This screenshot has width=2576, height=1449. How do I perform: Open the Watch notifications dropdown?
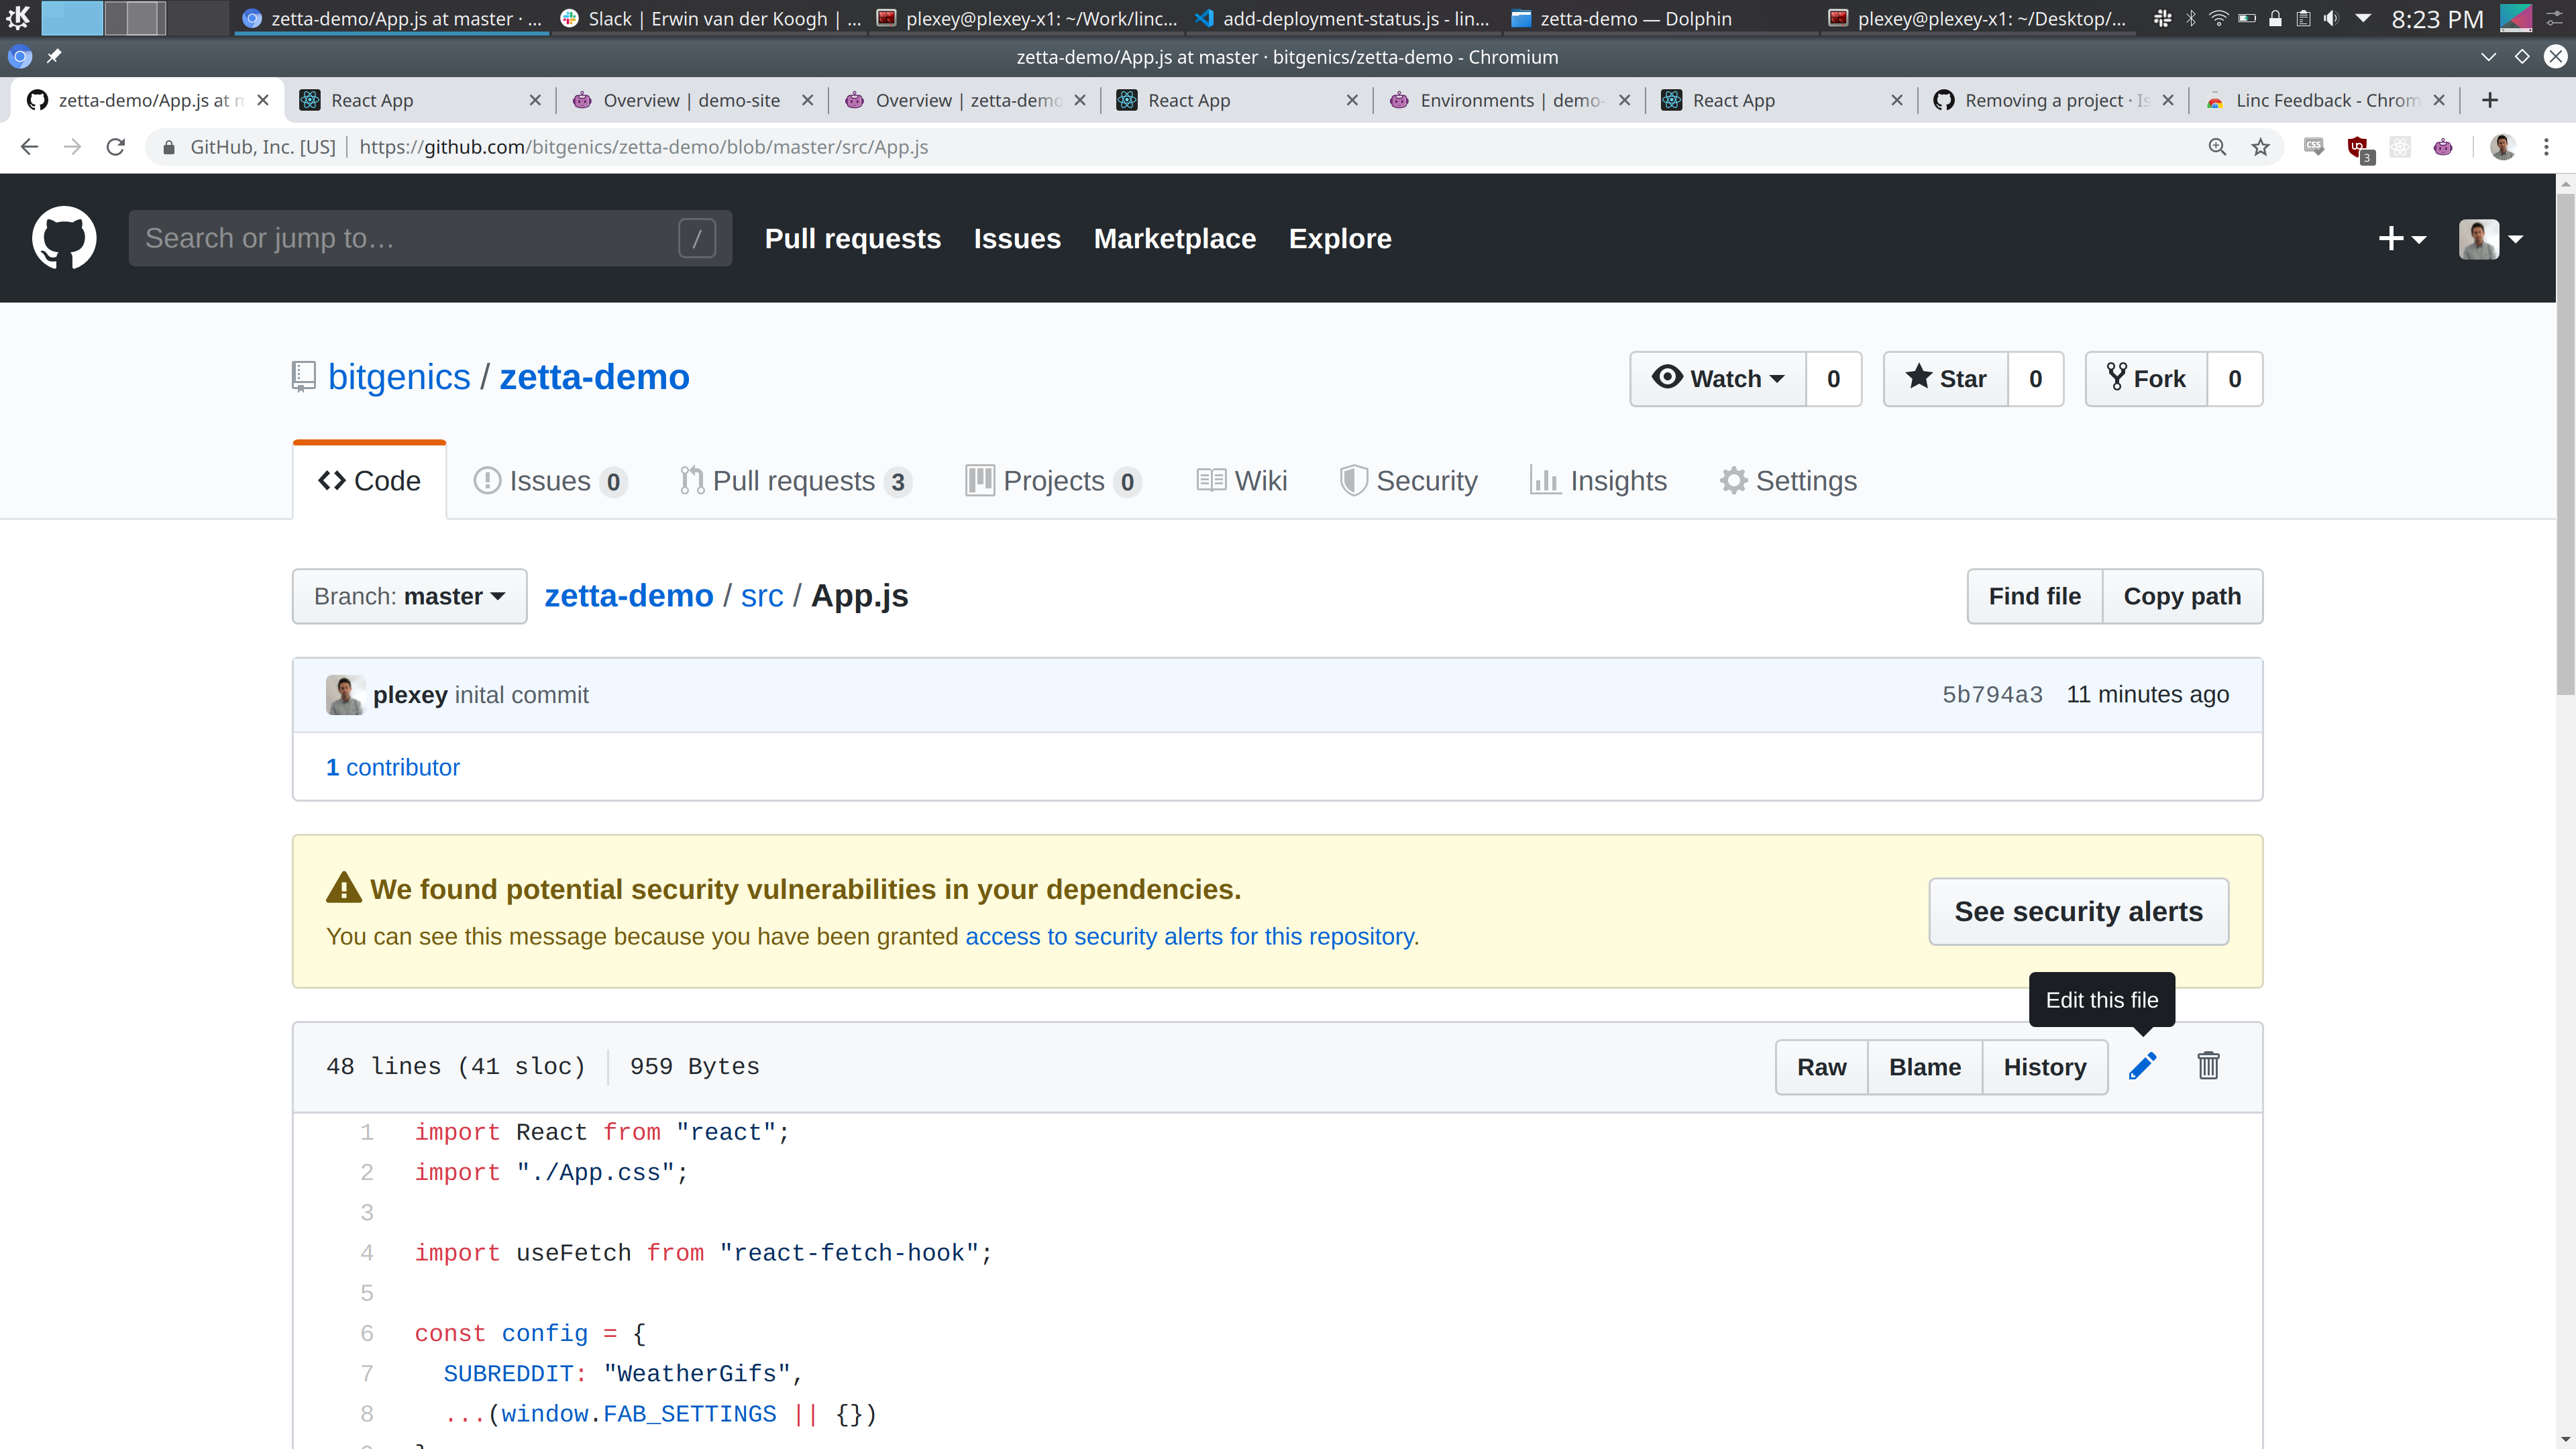[1718, 379]
